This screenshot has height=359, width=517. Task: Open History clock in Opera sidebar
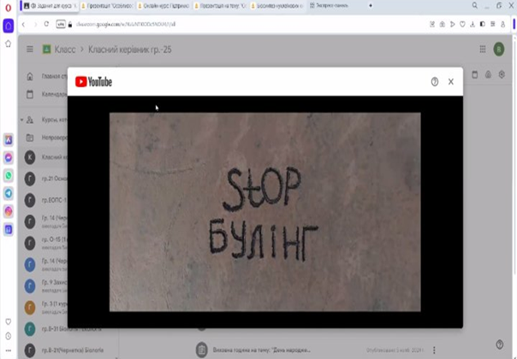(x=9, y=336)
